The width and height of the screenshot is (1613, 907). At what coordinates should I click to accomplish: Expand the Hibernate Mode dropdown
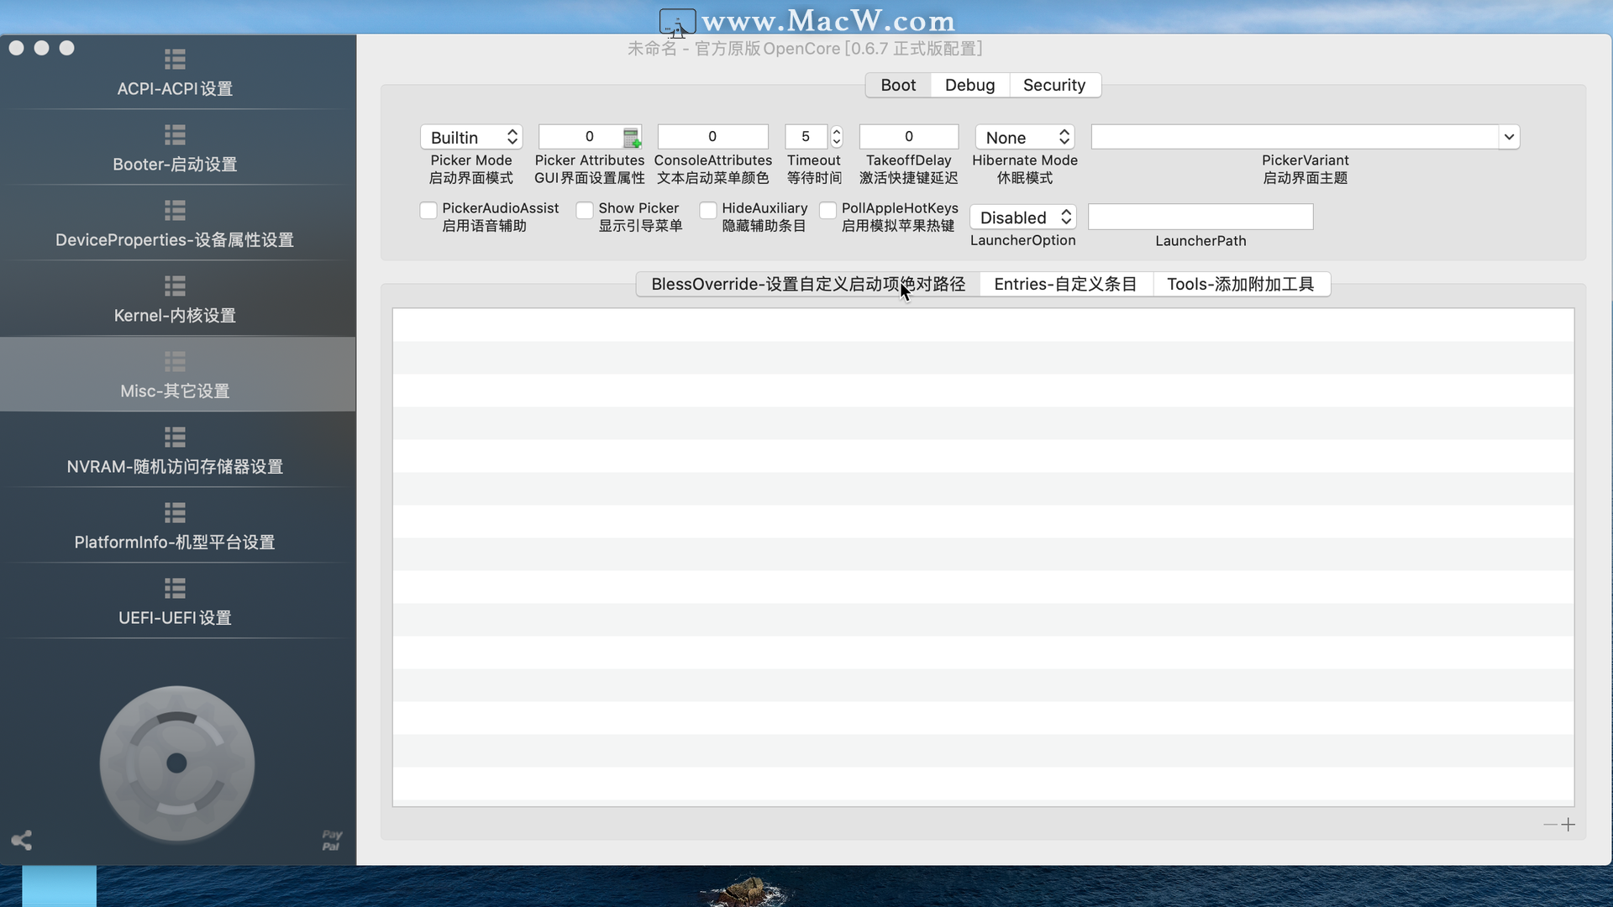(x=1022, y=136)
